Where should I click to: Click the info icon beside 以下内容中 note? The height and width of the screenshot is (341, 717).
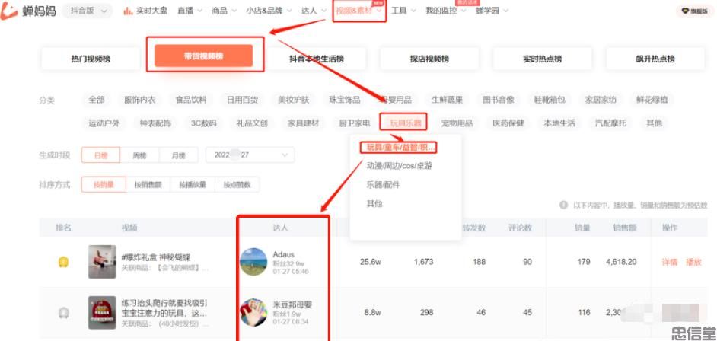(x=564, y=205)
